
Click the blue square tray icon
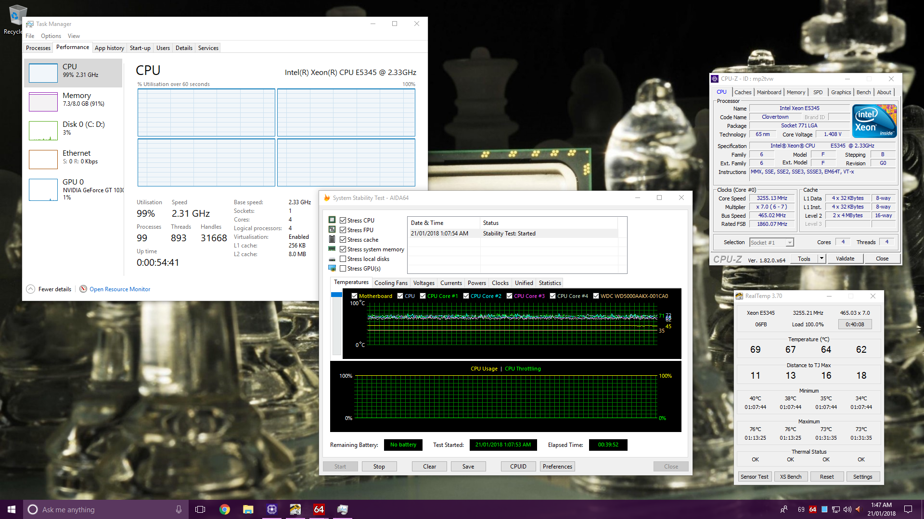point(824,509)
